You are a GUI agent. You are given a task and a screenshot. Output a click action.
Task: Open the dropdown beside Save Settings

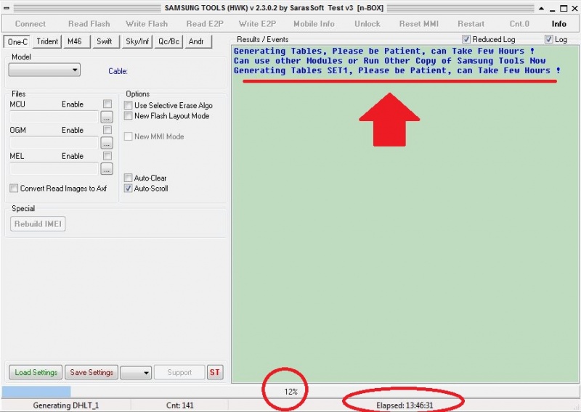click(136, 372)
